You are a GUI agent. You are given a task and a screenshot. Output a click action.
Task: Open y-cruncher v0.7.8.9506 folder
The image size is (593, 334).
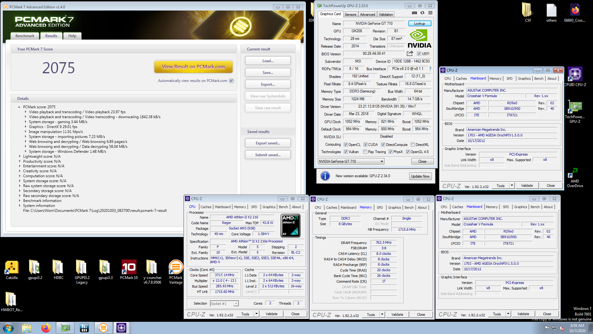(152, 272)
